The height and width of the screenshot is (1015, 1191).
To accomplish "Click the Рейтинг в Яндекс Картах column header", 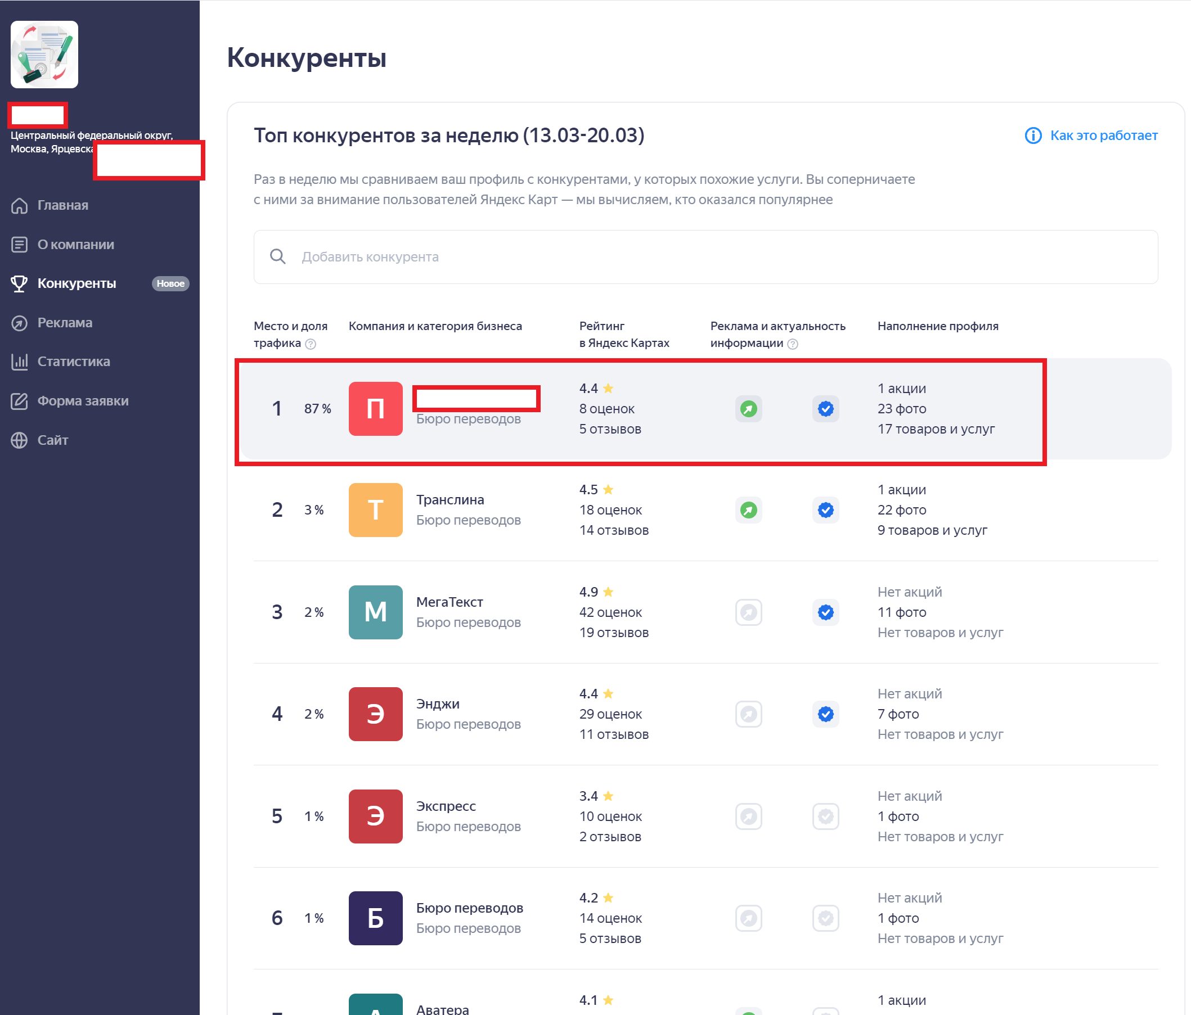I will (x=624, y=335).
